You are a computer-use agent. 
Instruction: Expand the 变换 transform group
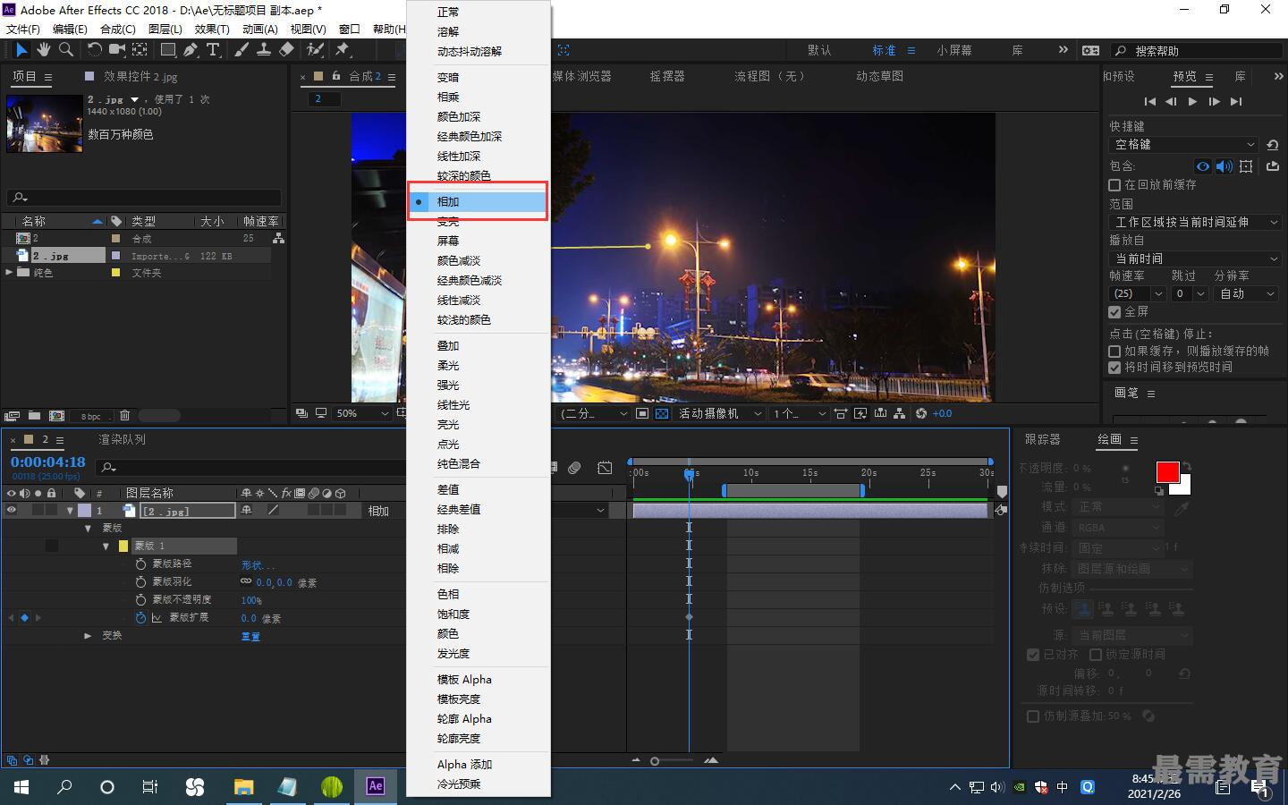pos(88,635)
